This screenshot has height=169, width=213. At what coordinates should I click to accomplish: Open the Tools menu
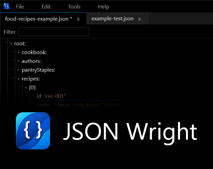[74, 7]
